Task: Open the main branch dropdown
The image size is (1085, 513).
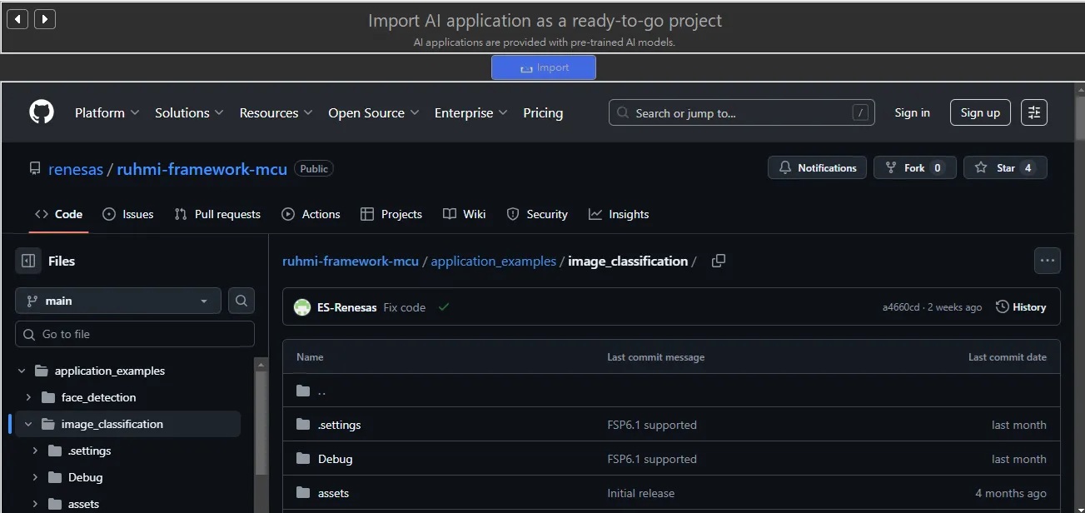Action: click(x=118, y=301)
